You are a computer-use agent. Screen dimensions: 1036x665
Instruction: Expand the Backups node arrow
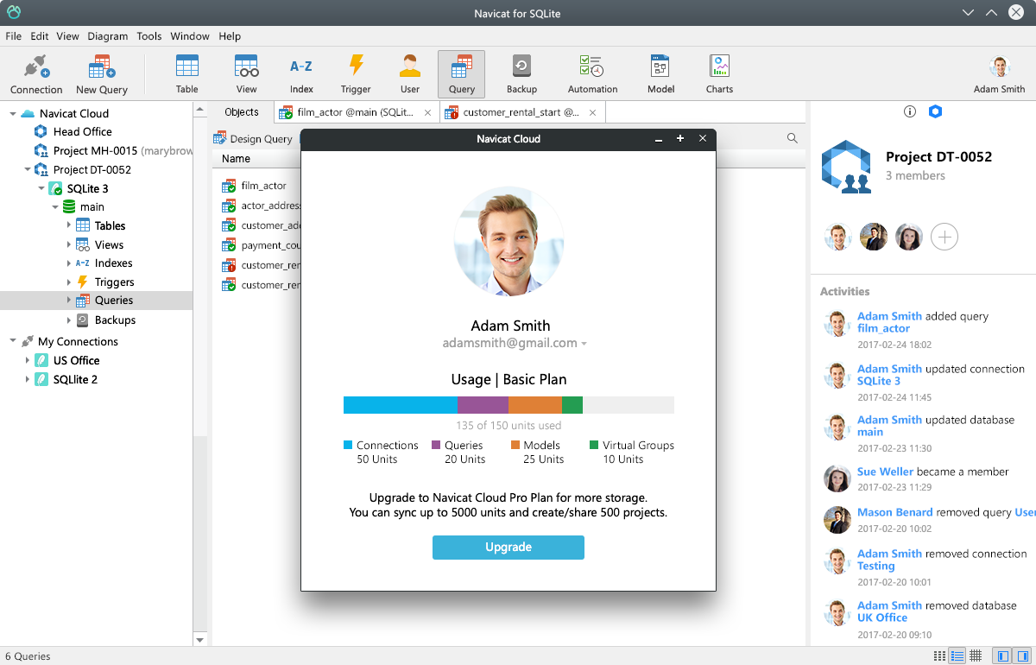[x=69, y=320]
